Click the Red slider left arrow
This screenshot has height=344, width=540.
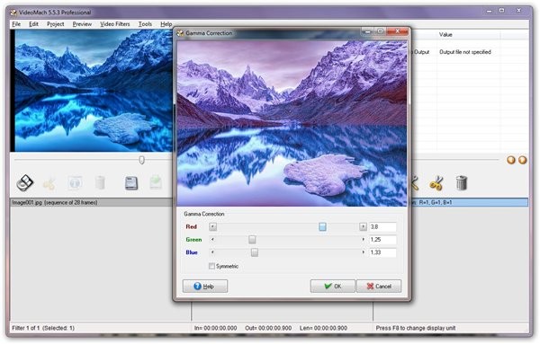212,227
